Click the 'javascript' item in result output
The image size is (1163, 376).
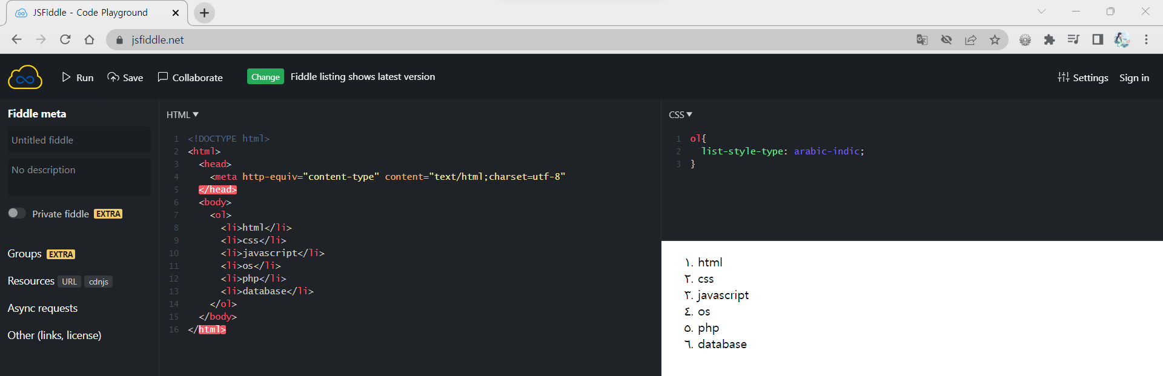coord(723,295)
